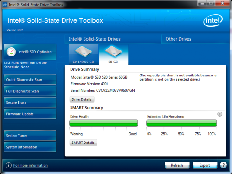Screen dimensions: 232x174
Task: Click the Intel logo
Action: coord(213,20)
